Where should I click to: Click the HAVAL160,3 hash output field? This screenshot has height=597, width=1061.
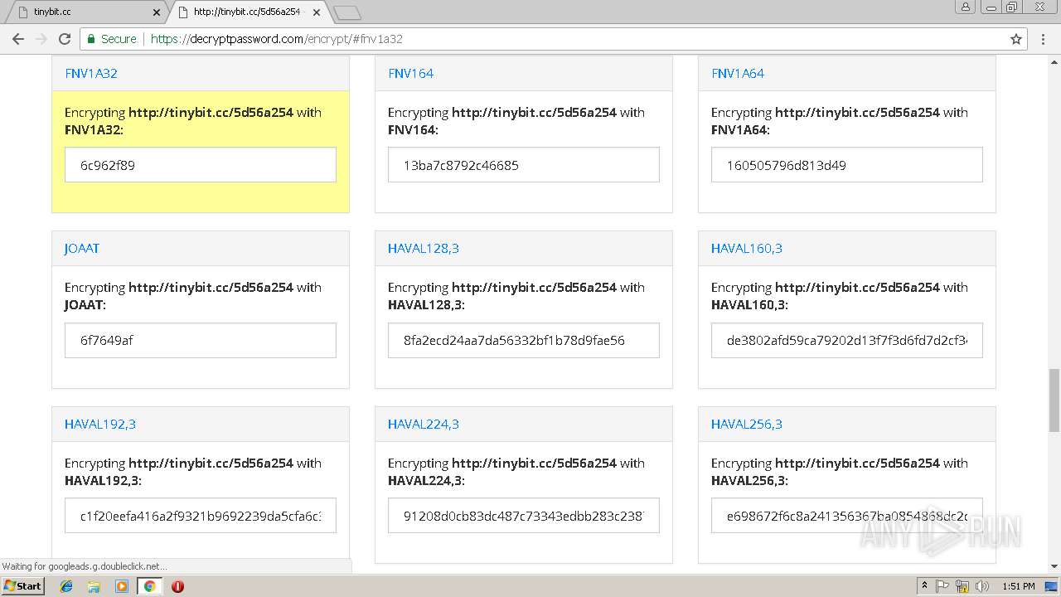point(847,340)
